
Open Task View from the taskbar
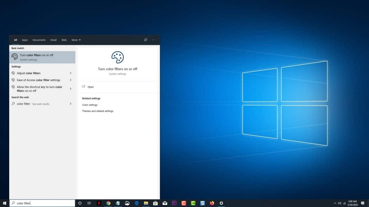pos(89,203)
